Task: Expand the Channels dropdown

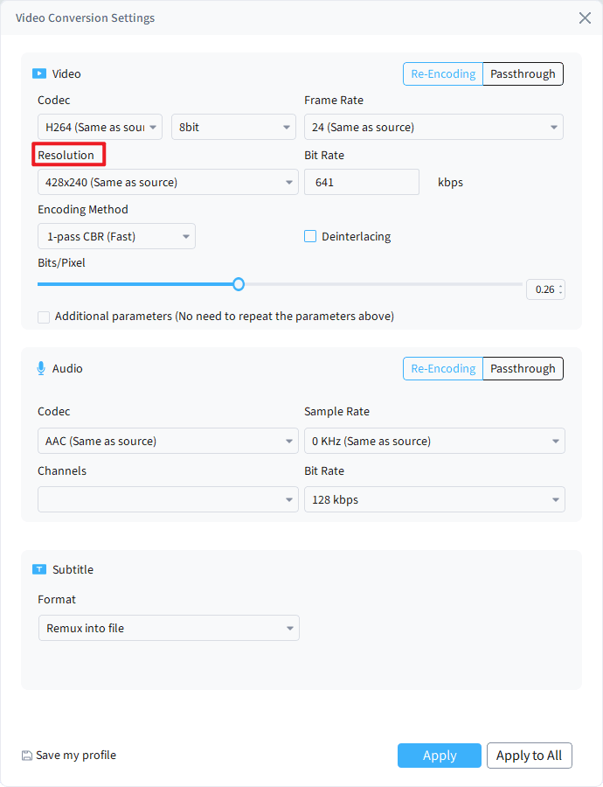Action: coord(168,498)
